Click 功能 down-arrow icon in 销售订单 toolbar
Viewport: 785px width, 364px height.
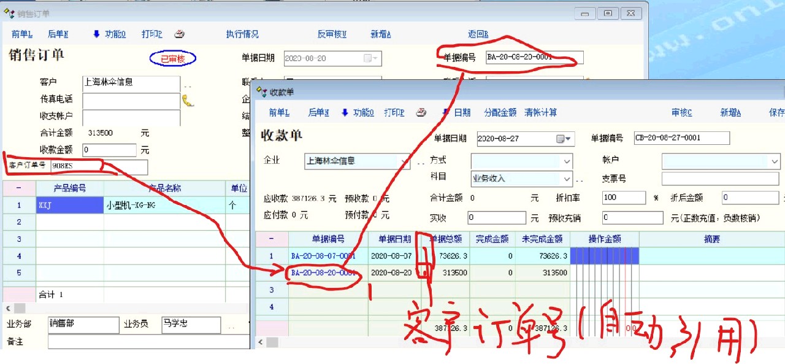(x=96, y=34)
